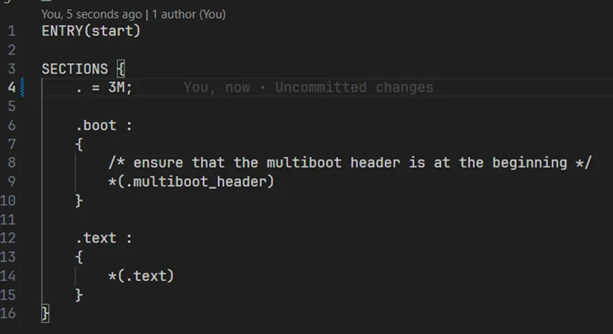Image resolution: width=613 pixels, height=334 pixels.
Task: Click the SECTIONS keyword on line 3
Action: [75, 69]
